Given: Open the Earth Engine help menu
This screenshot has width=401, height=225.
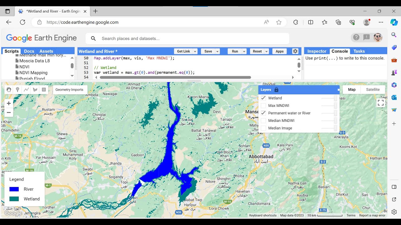Looking at the screenshot, I should [356, 37].
